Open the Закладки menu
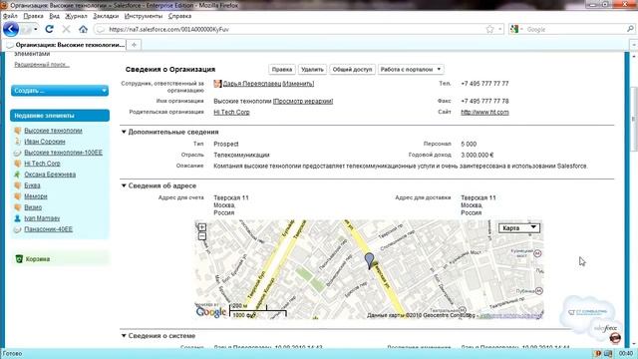The width and height of the screenshot is (638, 359). (x=106, y=16)
